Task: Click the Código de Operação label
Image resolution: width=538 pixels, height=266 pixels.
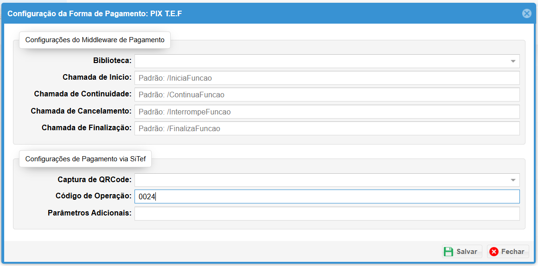Action: pos(93,196)
